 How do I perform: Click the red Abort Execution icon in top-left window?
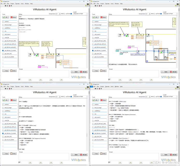10,6
